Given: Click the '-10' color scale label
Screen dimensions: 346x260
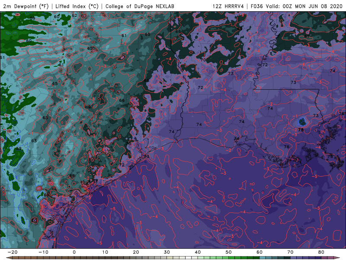Looking at the screenshot, I should tap(43, 252).
